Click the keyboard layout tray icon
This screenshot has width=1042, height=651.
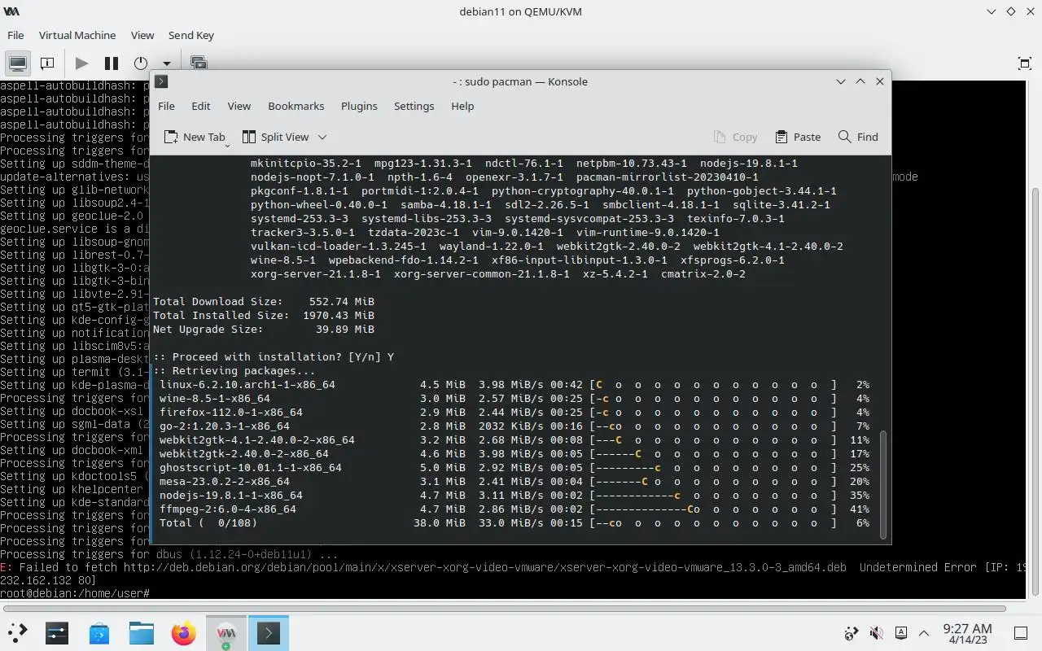coord(901,633)
